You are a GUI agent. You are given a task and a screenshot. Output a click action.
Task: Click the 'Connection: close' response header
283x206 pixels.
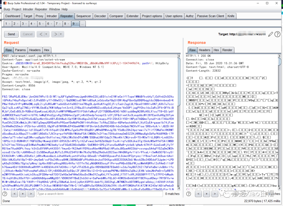click(200, 60)
